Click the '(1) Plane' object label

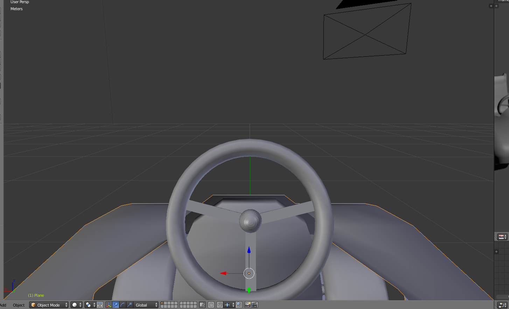point(36,295)
